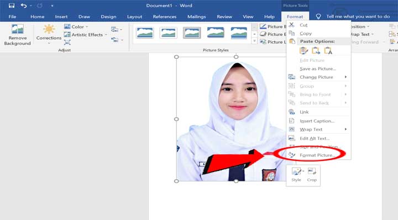Click the Keep Source Formatting paste icon
Screen dimensions: 398x220
303,51
